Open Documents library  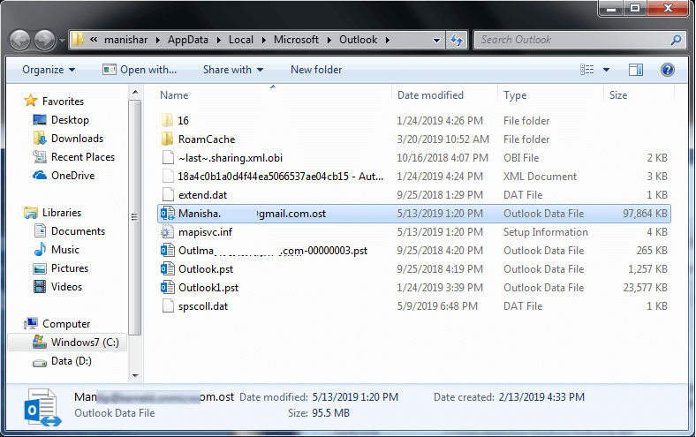click(78, 231)
